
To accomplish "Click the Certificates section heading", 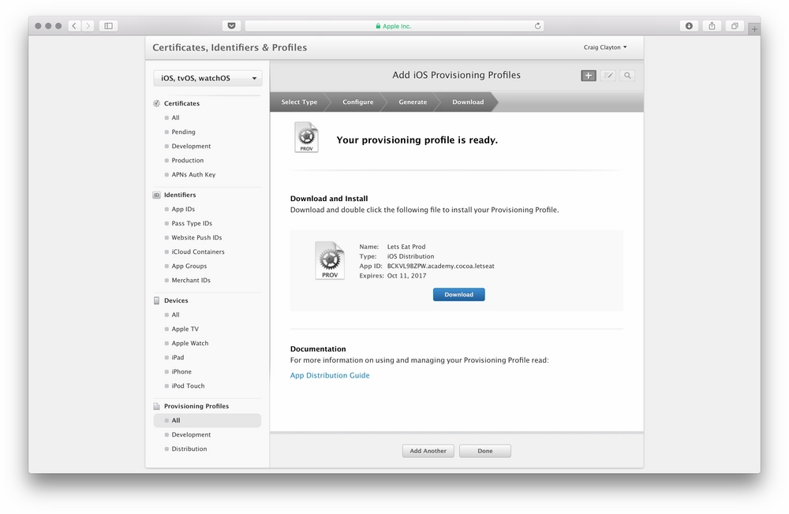I will point(181,103).
